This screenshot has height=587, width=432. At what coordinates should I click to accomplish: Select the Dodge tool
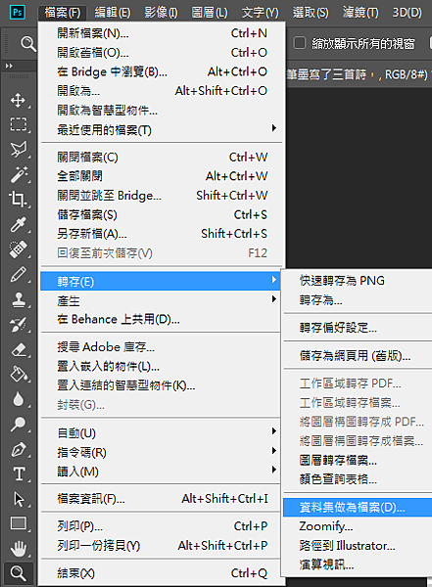pos(18,425)
